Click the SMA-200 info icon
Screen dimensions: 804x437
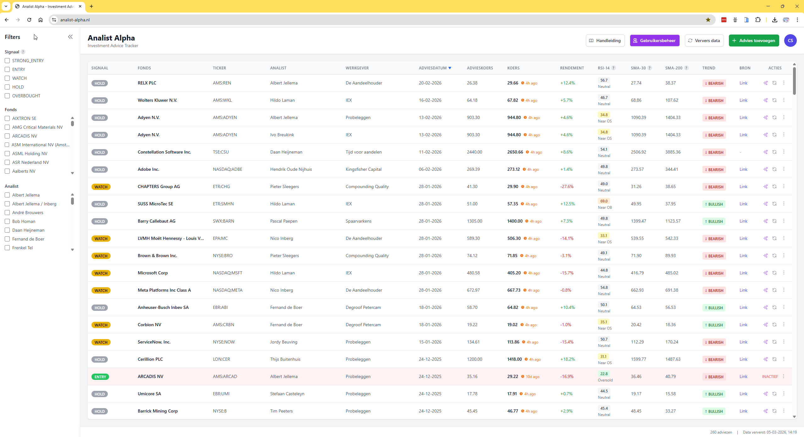(x=686, y=68)
